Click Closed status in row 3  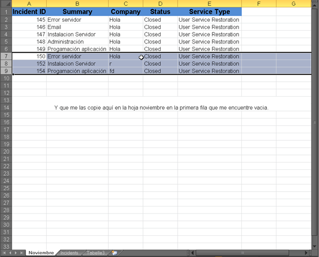coord(161,27)
